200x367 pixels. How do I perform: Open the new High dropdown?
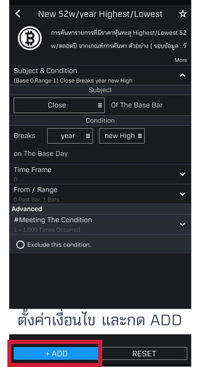[122, 136]
